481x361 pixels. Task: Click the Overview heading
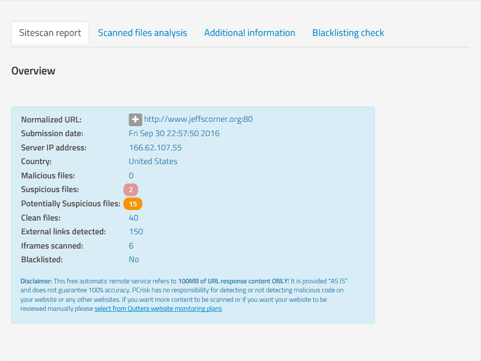pos(33,71)
